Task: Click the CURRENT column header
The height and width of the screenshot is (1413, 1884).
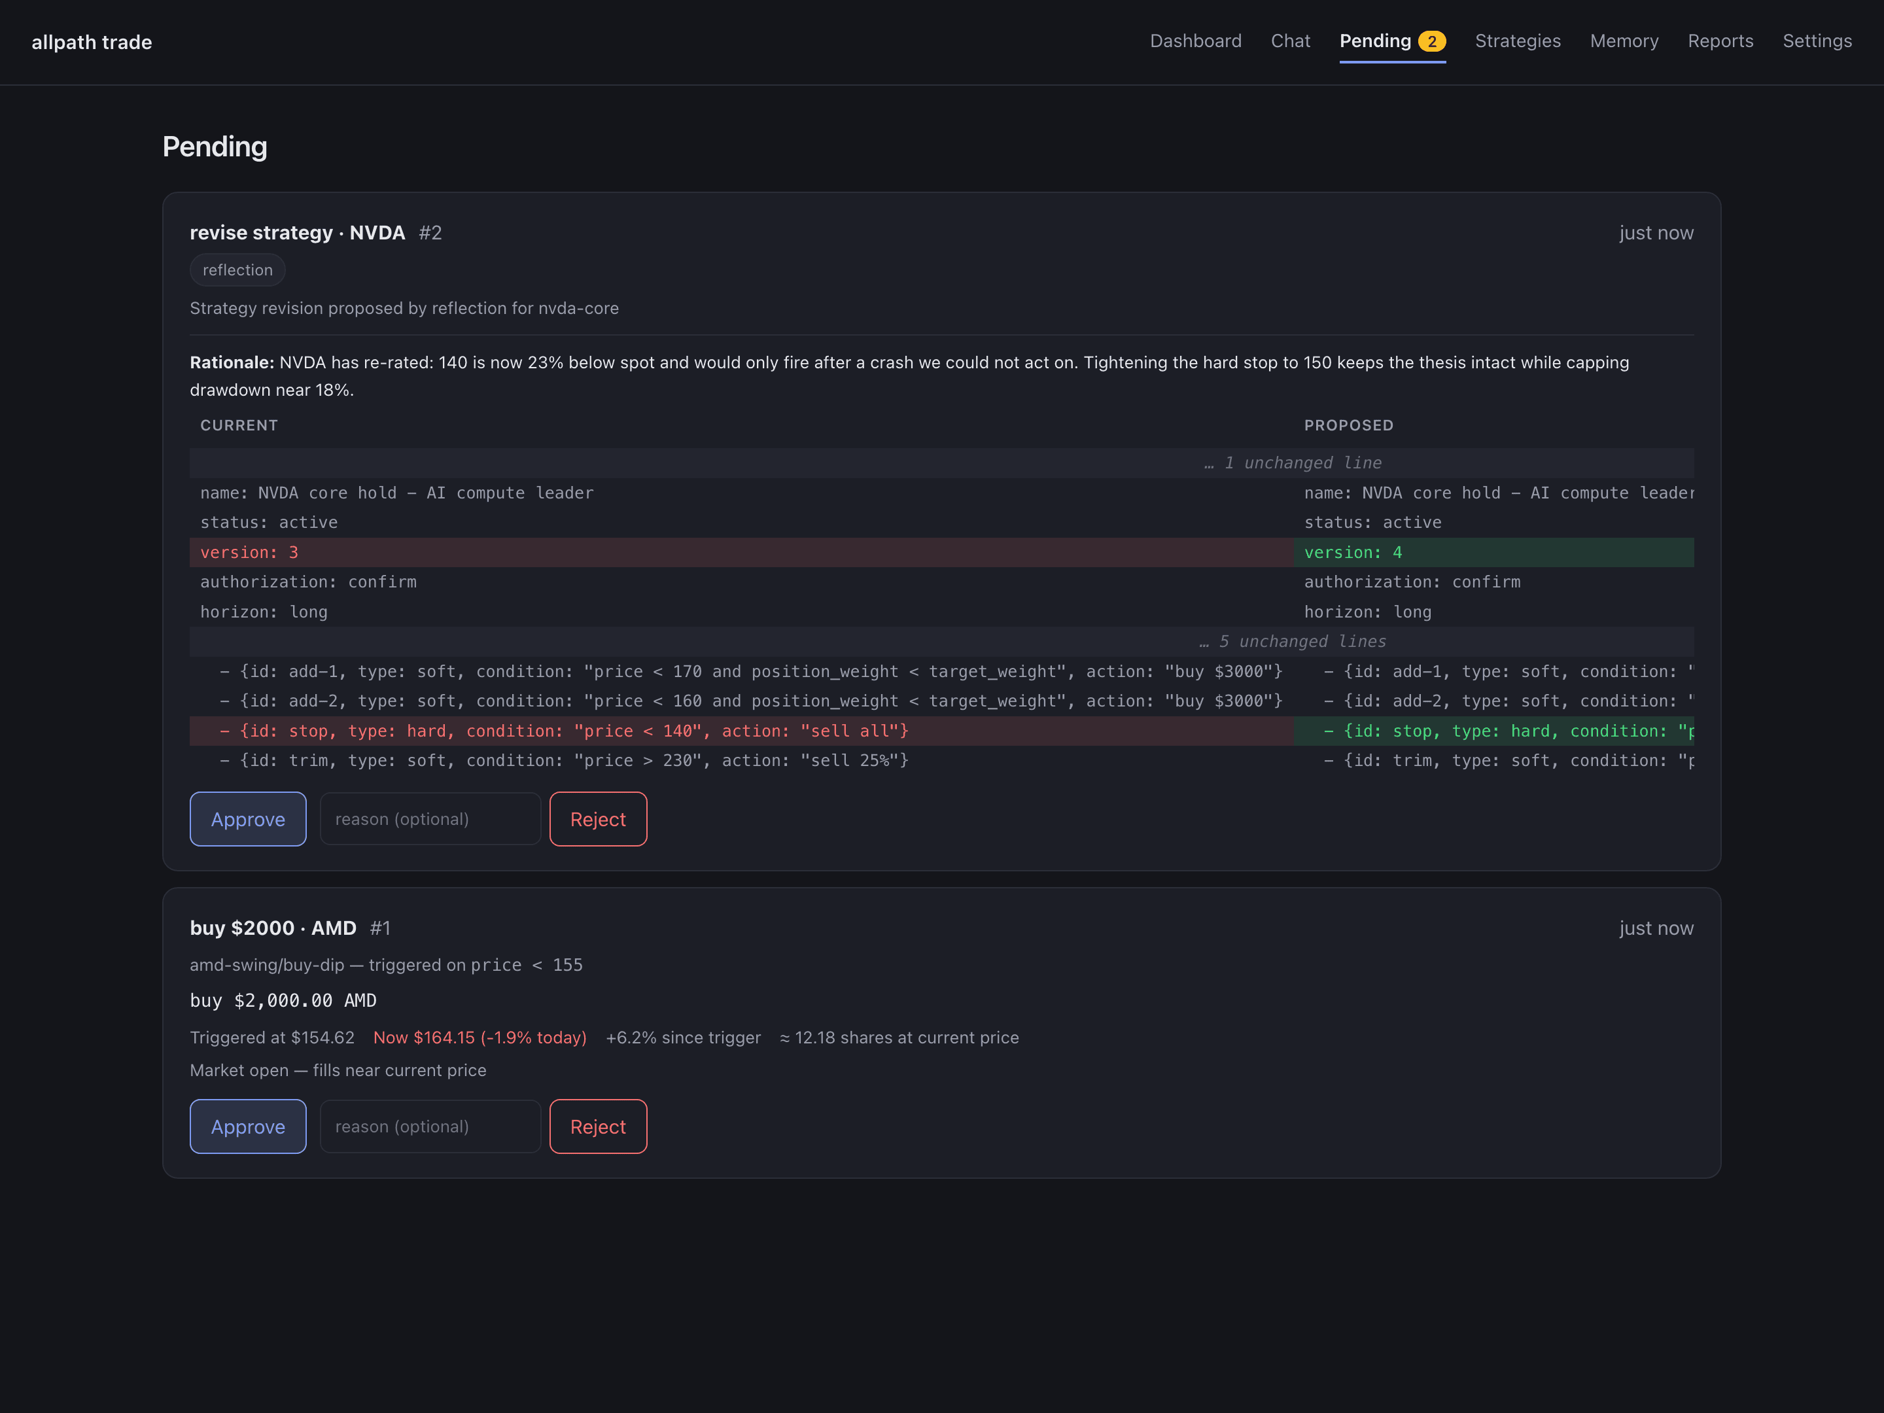Action: (239, 425)
